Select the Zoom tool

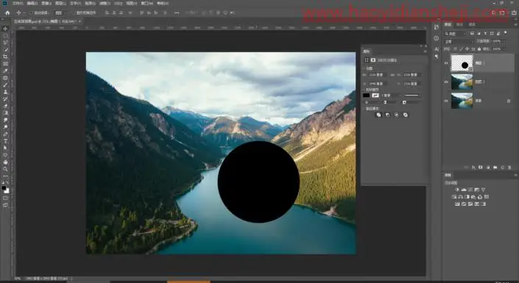point(5,169)
